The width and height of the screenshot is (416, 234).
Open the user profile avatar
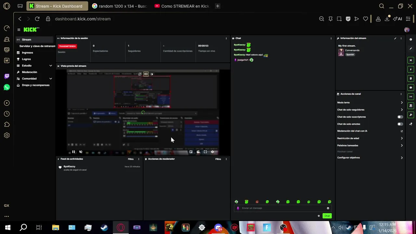click(x=407, y=30)
